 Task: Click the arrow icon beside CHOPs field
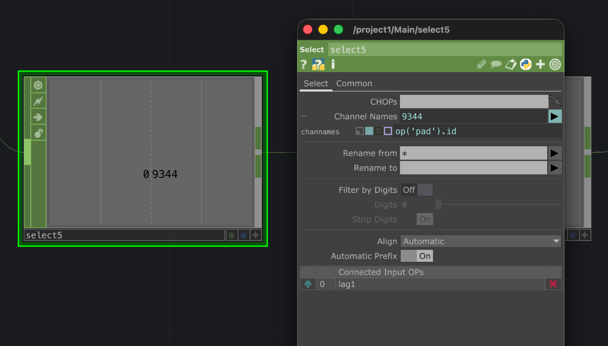[x=555, y=101]
